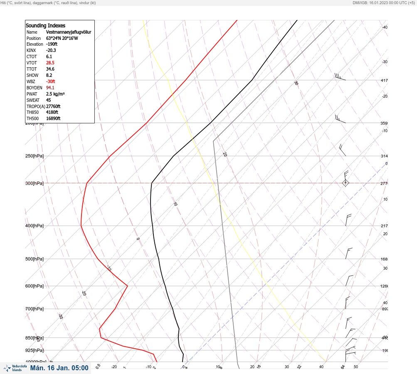Select station name 'Vestmannaeyjaflugvöllur'

pos(69,32)
